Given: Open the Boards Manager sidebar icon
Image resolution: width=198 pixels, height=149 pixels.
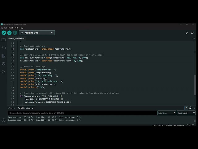Looking at the screenshot, I should tap(3, 47).
